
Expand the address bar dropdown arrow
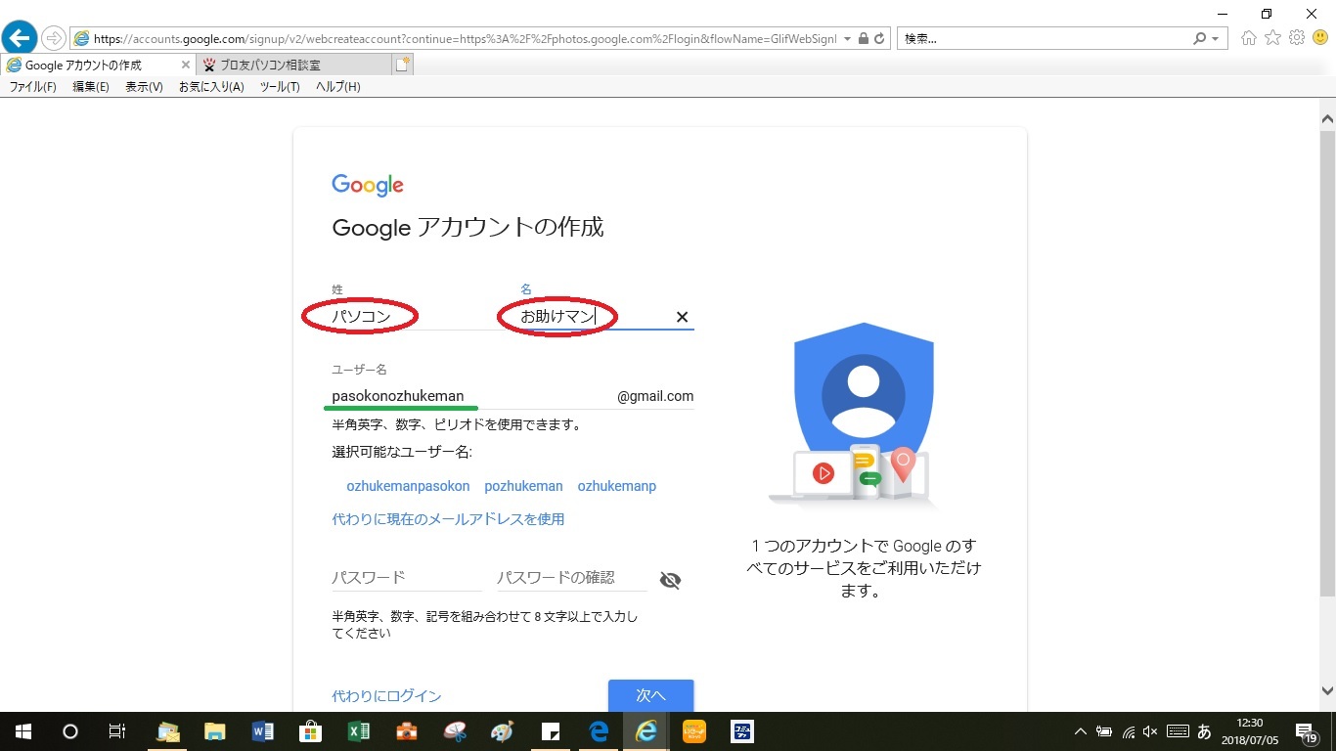pos(847,39)
